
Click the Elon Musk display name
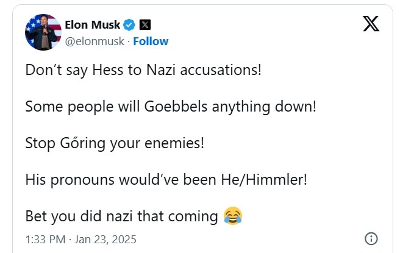click(92, 25)
